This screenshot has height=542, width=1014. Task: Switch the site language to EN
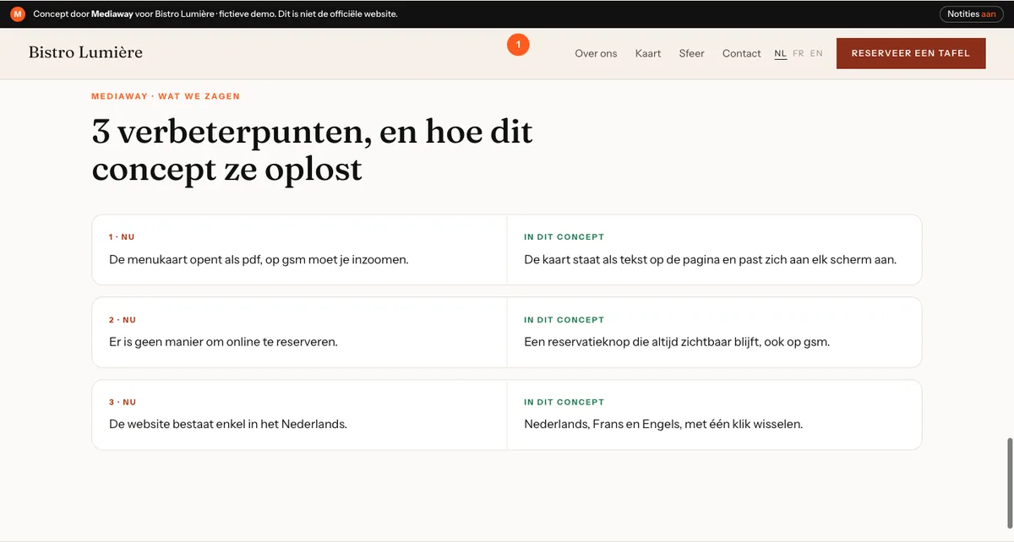coord(816,53)
